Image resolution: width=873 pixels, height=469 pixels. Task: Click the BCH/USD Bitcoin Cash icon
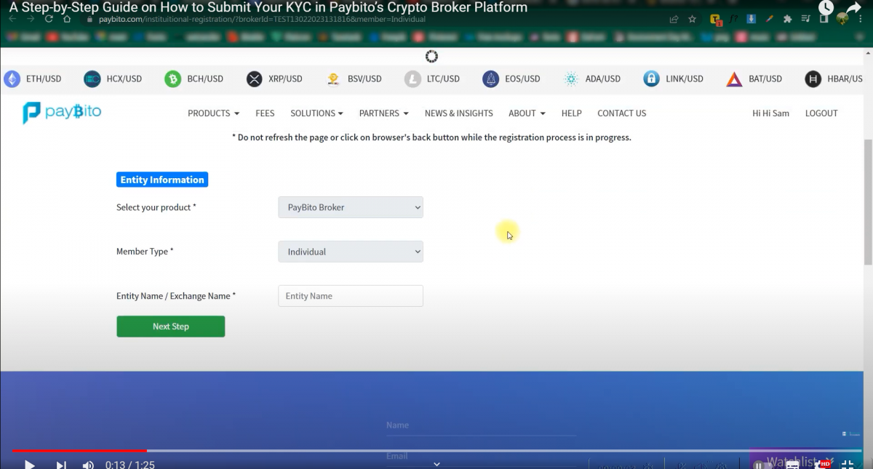pos(172,79)
